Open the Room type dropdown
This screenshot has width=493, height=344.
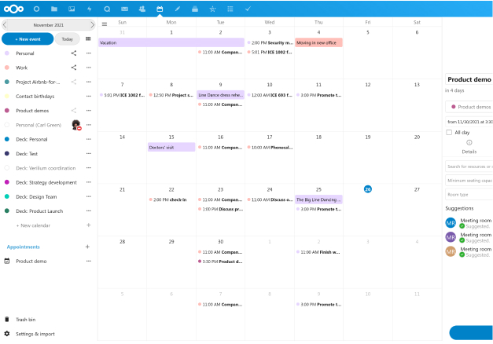tap(469, 195)
